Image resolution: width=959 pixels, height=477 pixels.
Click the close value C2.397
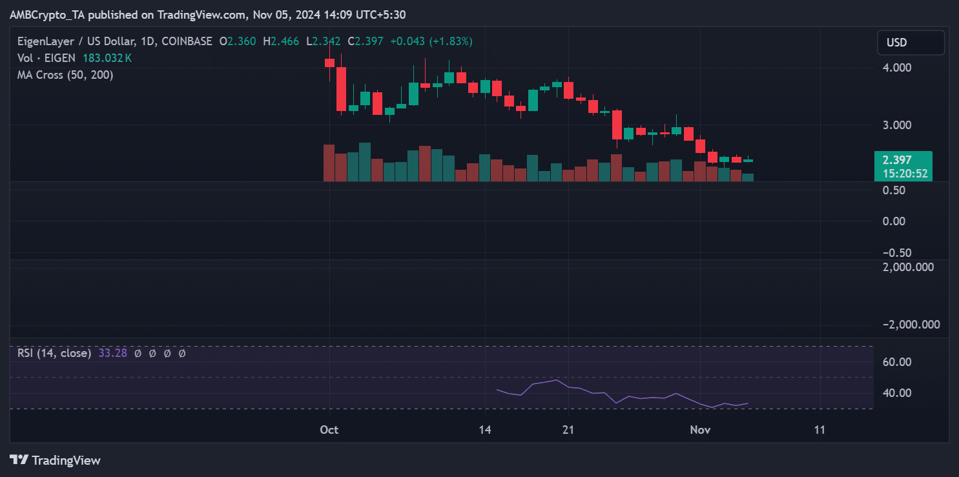tap(366, 41)
